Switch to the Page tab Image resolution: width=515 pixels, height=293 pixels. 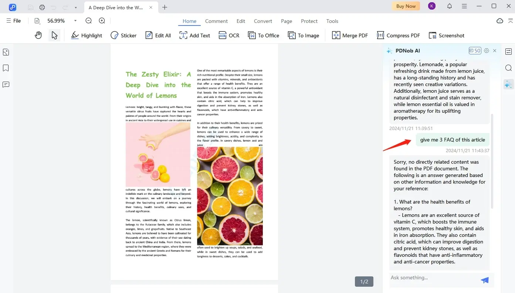[287, 21]
